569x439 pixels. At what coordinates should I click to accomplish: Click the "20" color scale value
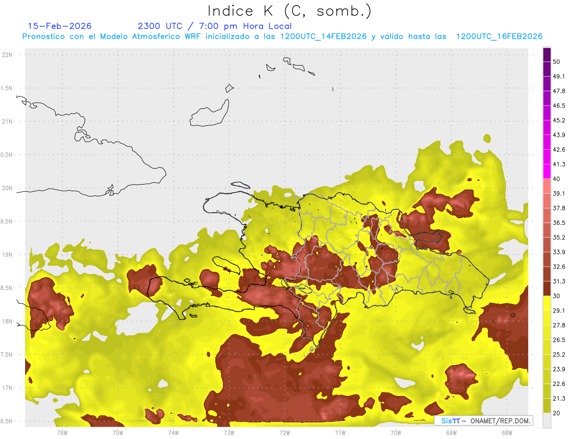point(557,413)
